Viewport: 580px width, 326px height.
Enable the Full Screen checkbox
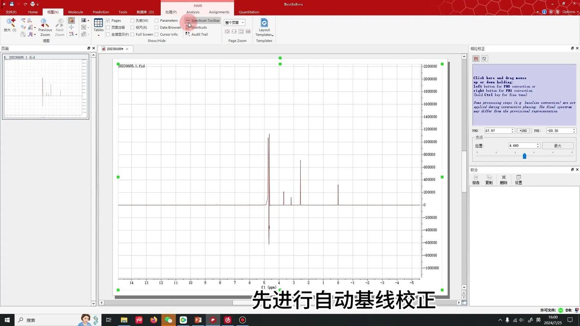[x=132, y=34]
